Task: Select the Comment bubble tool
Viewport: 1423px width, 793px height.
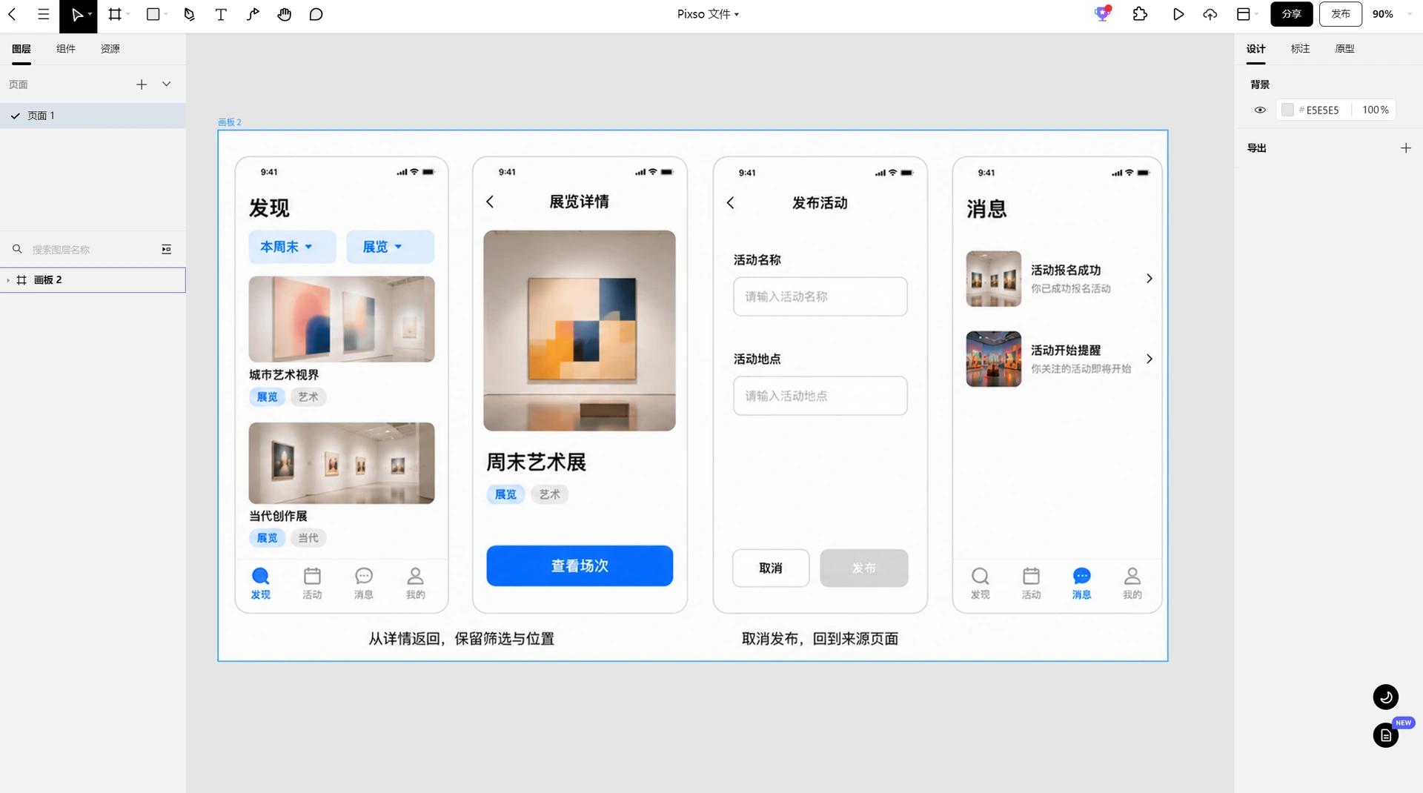Action: [x=316, y=14]
